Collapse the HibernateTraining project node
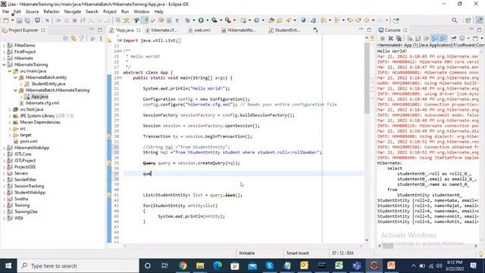 coord(4,64)
